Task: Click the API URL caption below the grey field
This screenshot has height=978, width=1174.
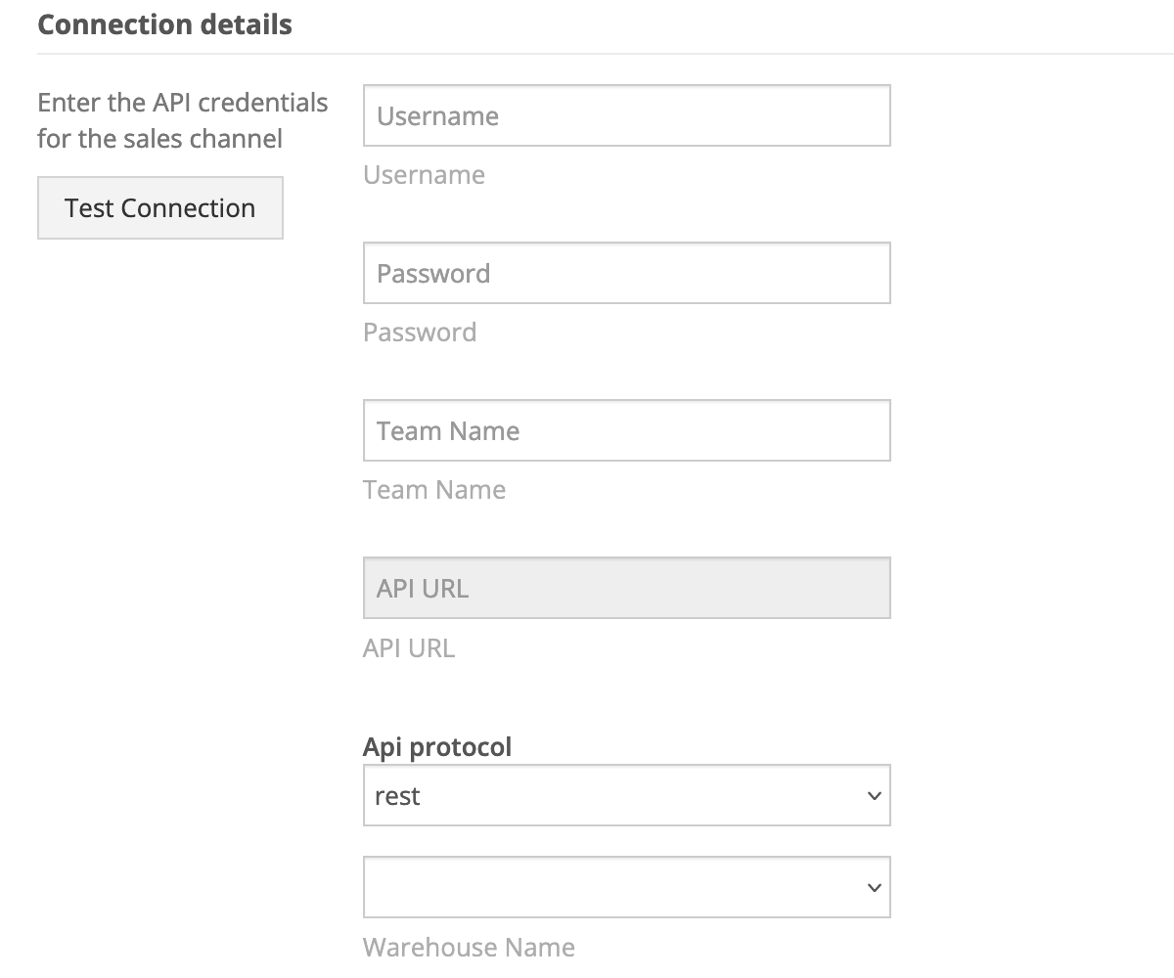Action: point(409,648)
